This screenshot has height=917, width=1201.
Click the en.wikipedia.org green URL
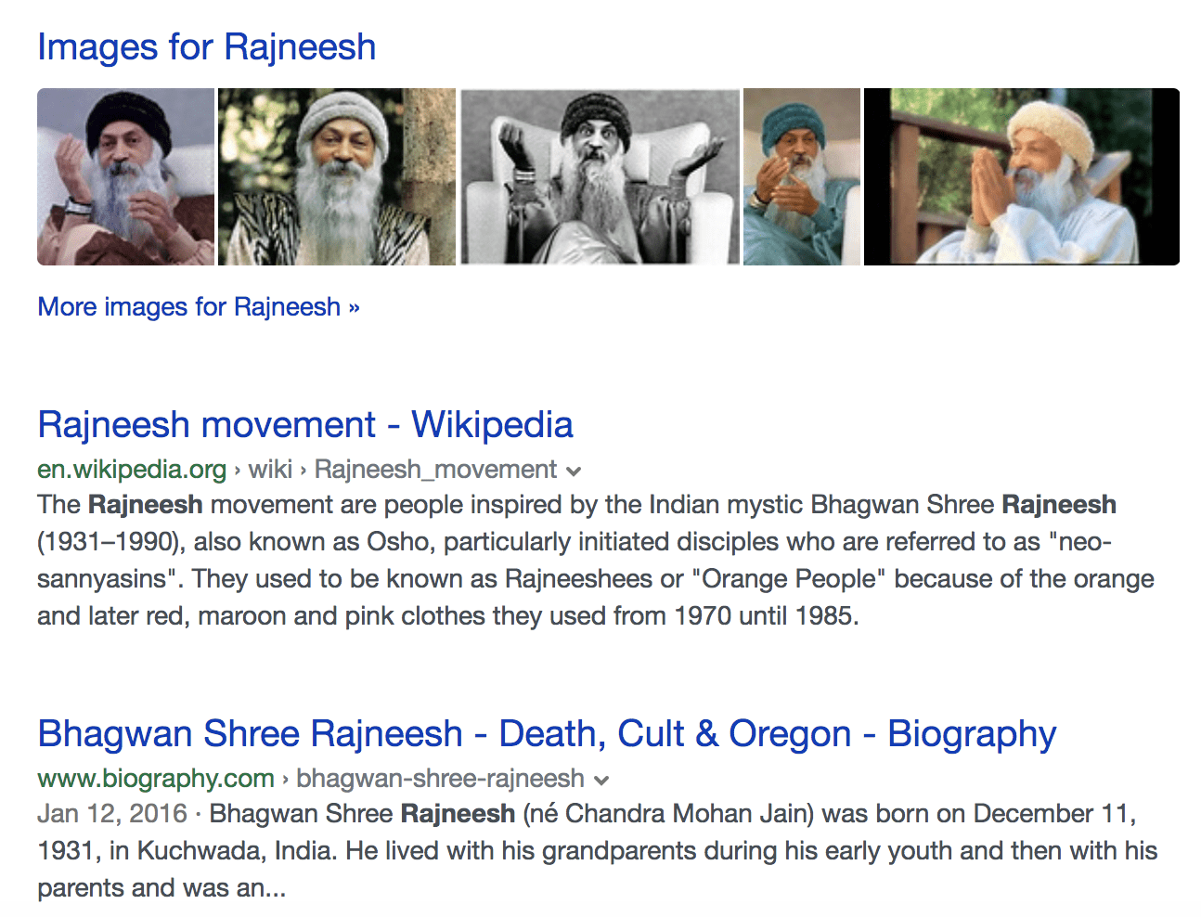coord(132,470)
